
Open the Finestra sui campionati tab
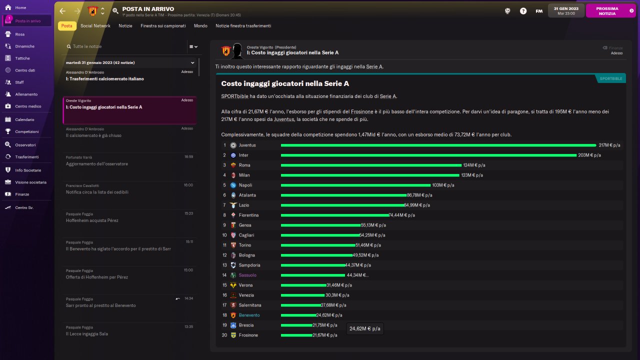163,25
